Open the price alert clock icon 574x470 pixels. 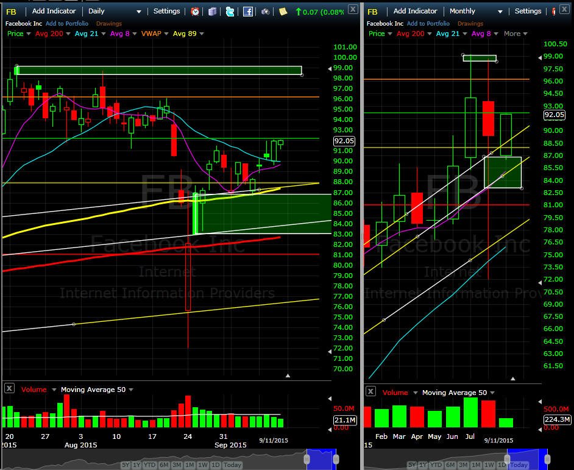(195, 12)
